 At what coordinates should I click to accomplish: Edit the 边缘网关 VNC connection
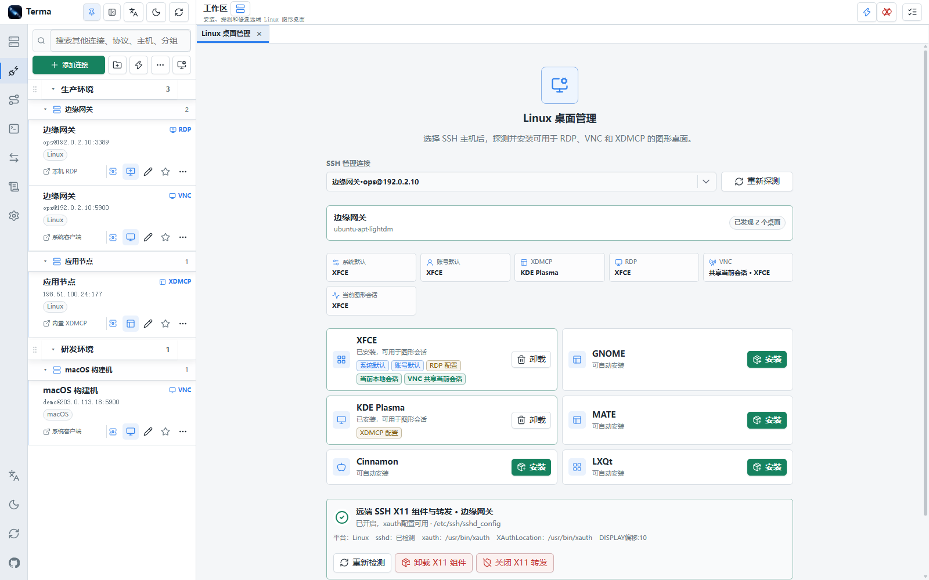coord(148,237)
